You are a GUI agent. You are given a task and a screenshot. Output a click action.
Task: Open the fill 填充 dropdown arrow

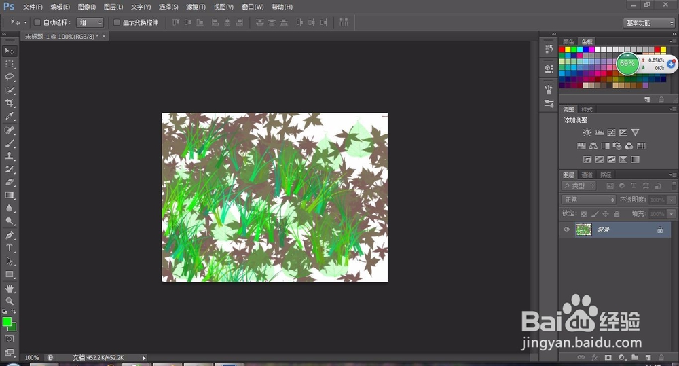coord(672,214)
